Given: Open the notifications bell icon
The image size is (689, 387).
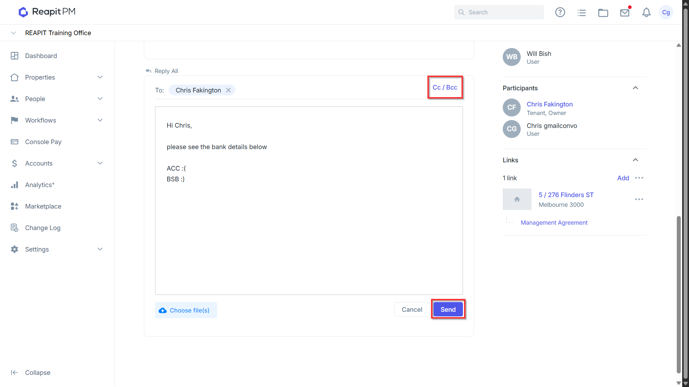Looking at the screenshot, I should (x=646, y=13).
